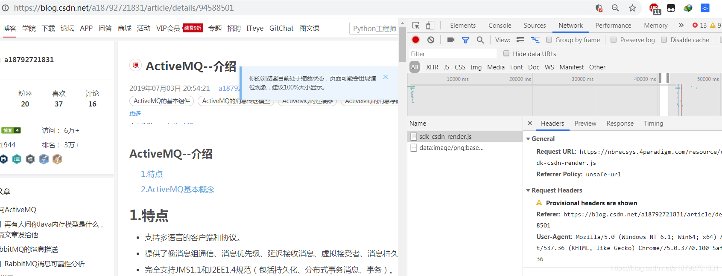Jump to 1.特点 in table of contents

(152, 174)
